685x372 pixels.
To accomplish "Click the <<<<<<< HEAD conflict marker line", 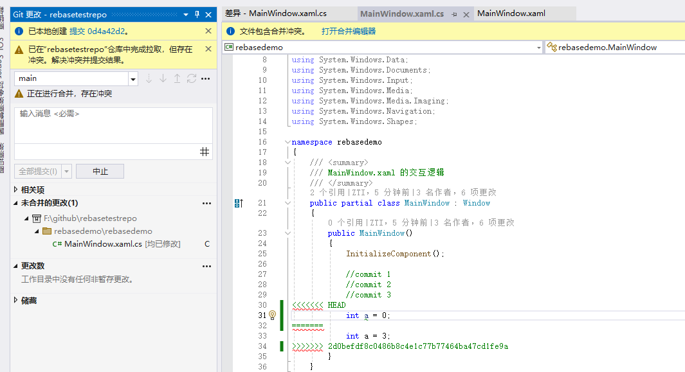I will (x=318, y=305).
